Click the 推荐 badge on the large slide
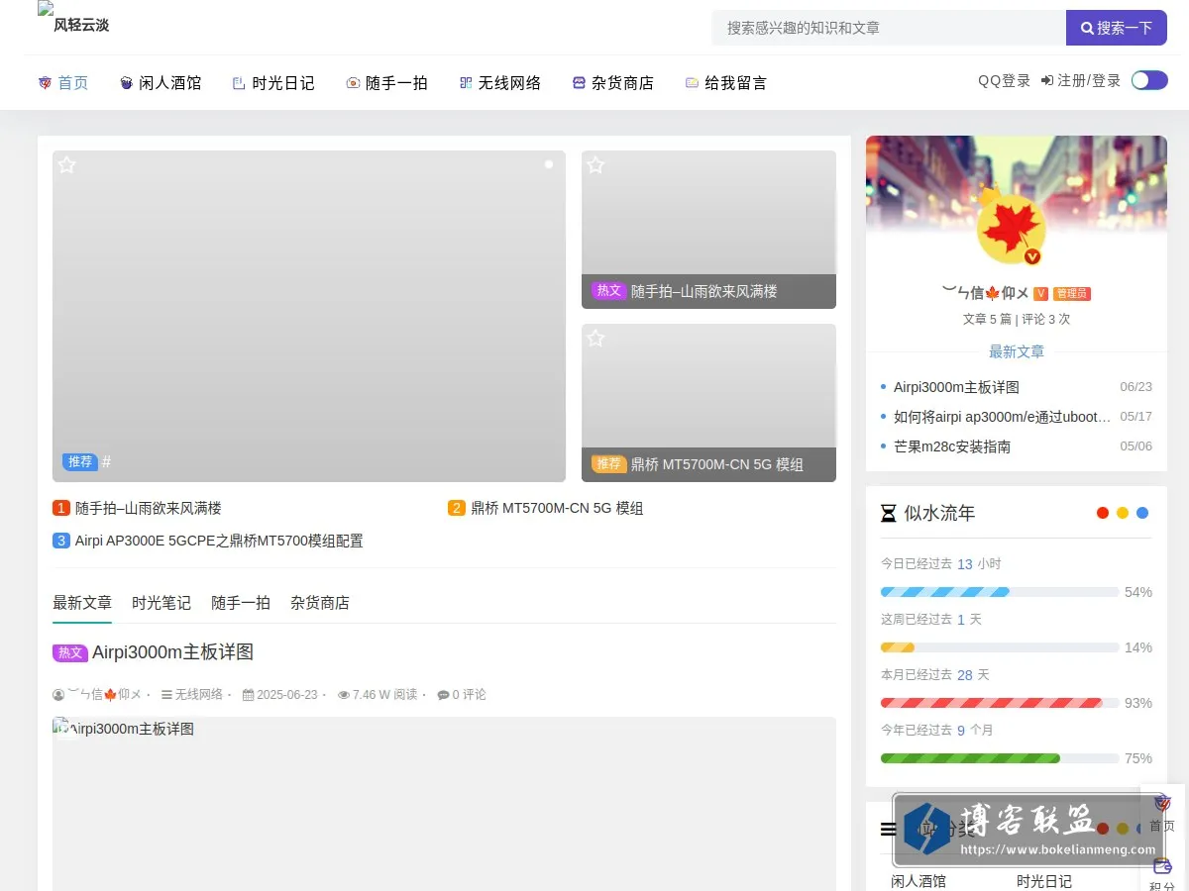Screen dimensions: 1189x891 click(80, 461)
